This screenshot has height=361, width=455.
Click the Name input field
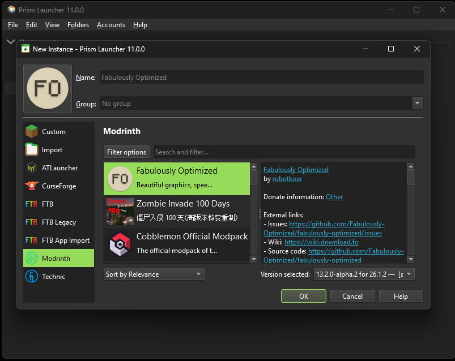pos(261,77)
